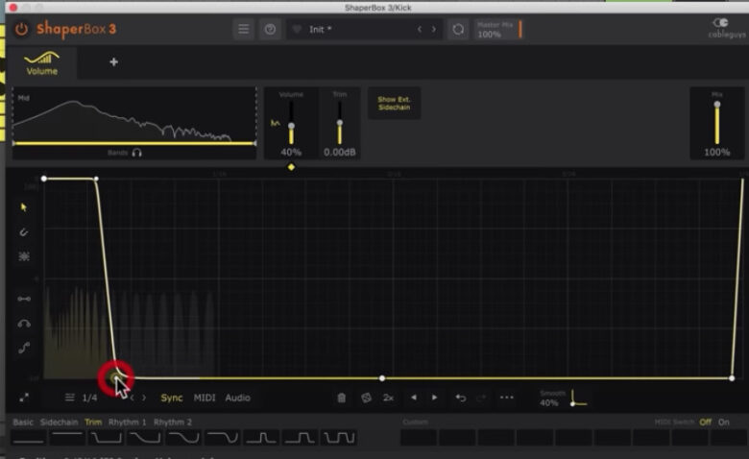Select the square dip wave preset

pos(106,438)
